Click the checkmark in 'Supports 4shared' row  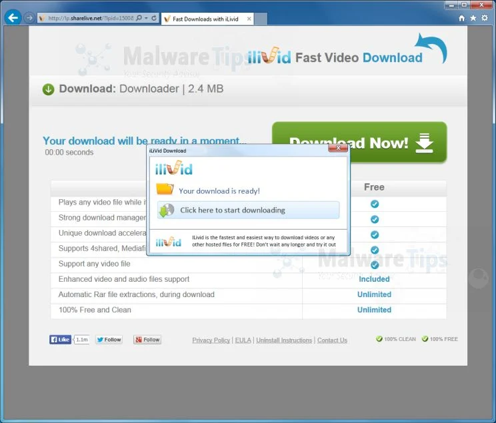375,250
